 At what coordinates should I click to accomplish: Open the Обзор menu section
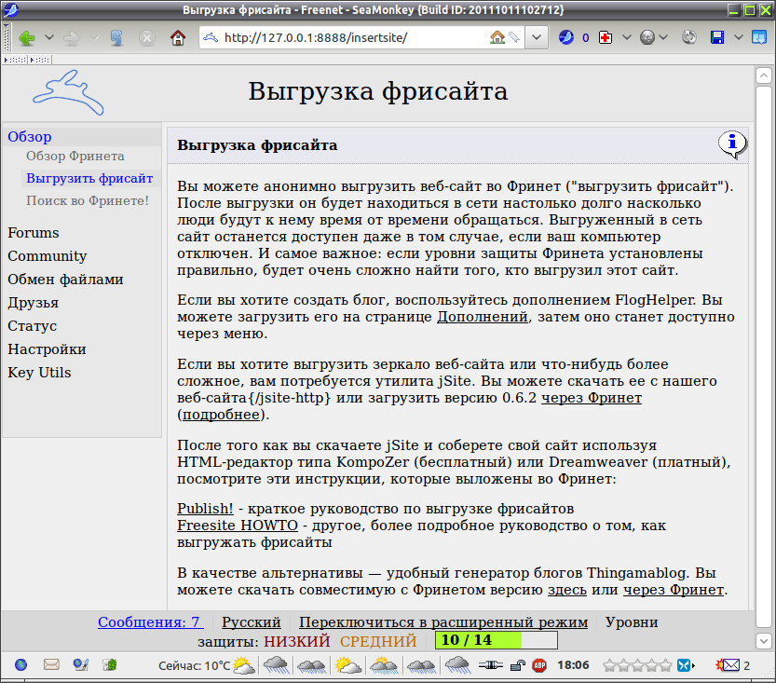[x=30, y=137]
